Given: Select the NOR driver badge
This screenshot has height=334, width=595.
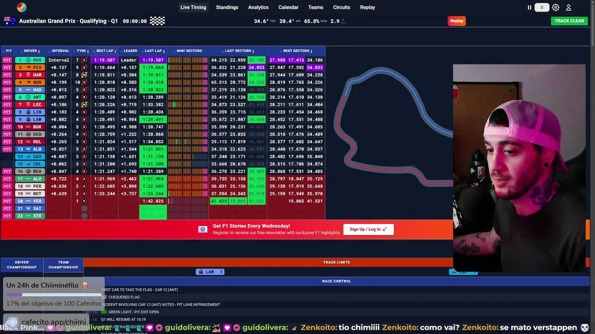Looking at the screenshot, I should 30,82.
